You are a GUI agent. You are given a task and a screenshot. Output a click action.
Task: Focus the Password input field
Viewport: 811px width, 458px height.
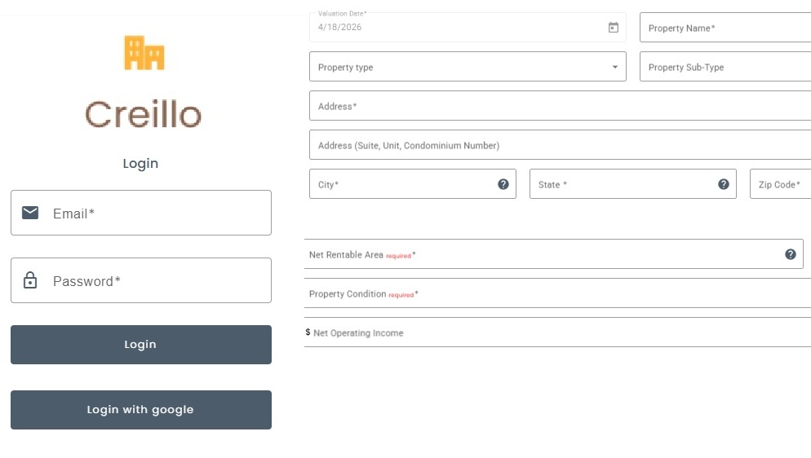pyautogui.click(x=155, y=281)
